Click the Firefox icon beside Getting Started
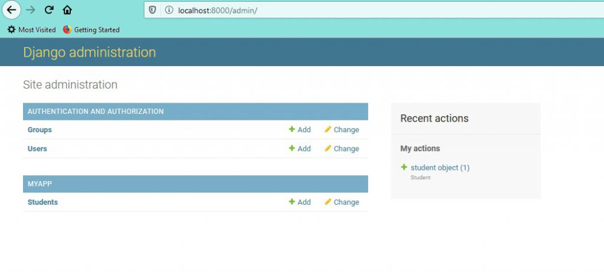Screen dimensions: 604x272 coord(67,30)
